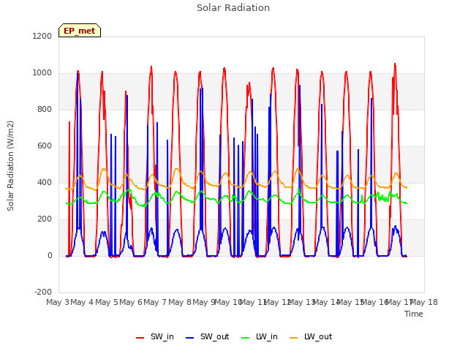
Task: Click the EP_met annotation label
Action: click(80, 31)
